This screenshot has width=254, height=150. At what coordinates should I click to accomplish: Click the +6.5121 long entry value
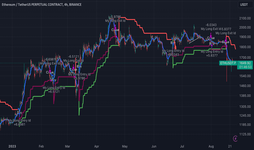[x=54, y=92]
